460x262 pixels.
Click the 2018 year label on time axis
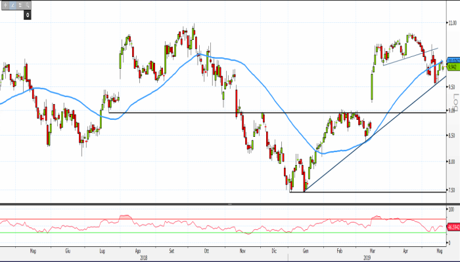(x=143, y=257)
